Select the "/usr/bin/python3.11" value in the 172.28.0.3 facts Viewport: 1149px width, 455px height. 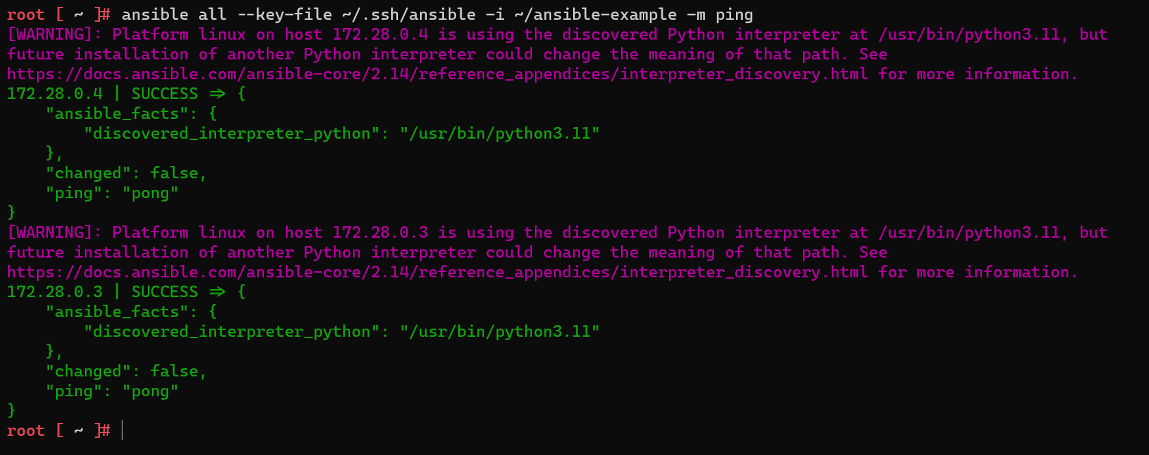(500, 331)
